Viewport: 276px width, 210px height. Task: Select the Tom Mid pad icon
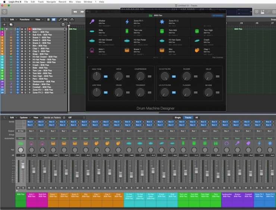click(162, 31)
